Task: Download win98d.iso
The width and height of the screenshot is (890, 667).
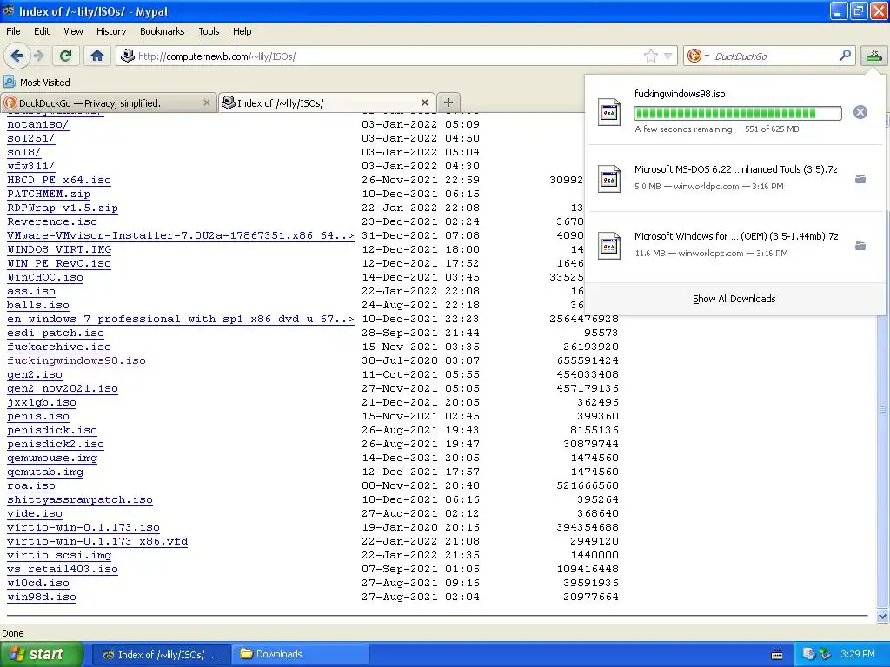Action: pos(42,597)
